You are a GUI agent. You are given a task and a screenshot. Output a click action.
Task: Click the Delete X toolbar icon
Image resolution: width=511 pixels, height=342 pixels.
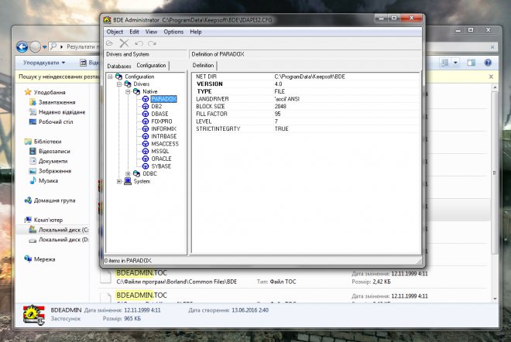click(x=124, y=43)
